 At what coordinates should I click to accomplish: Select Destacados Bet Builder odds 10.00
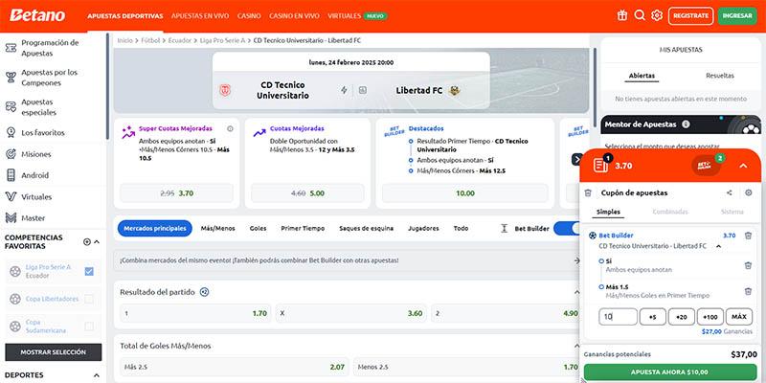tap(465, 193)
